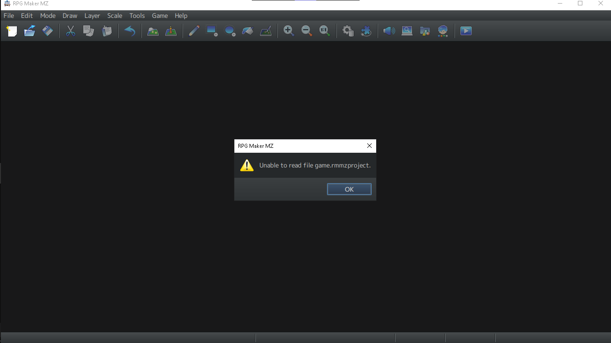Open the Plugin Manager puzzle icon
The height and width of the screenshot is (343, 611).
click(x=366, y=31)
